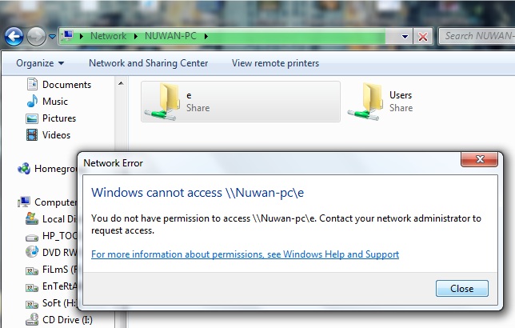
Task: Click the Search NUWAN-PC field
Action: (477, 36)
